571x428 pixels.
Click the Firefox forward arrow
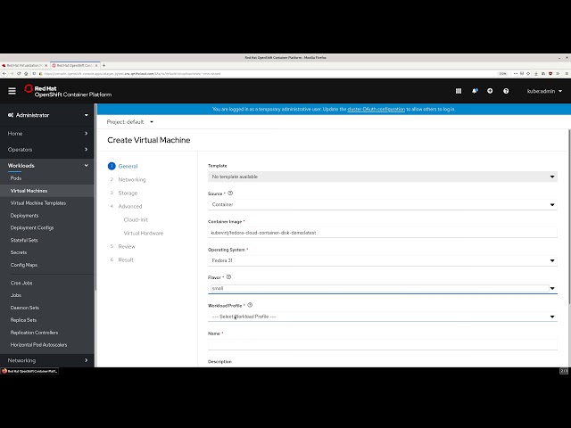(x=12, y=73)
